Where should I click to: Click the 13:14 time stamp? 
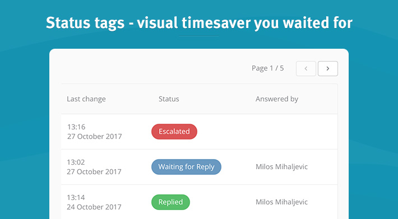tap(76, 198)
